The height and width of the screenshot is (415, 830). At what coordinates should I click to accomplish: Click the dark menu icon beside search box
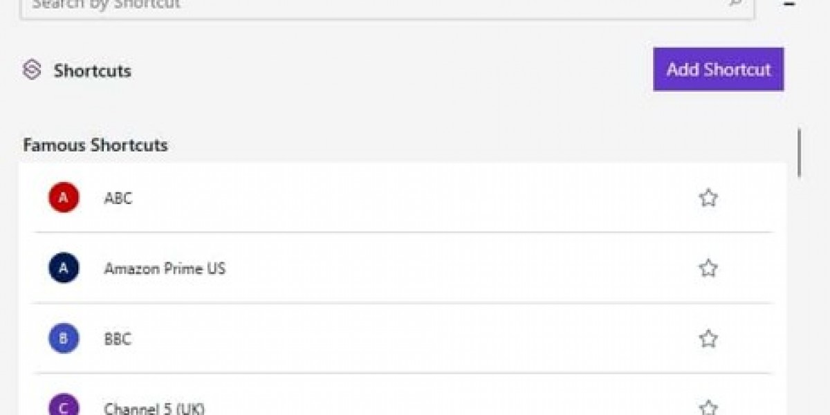pos(788,3)
